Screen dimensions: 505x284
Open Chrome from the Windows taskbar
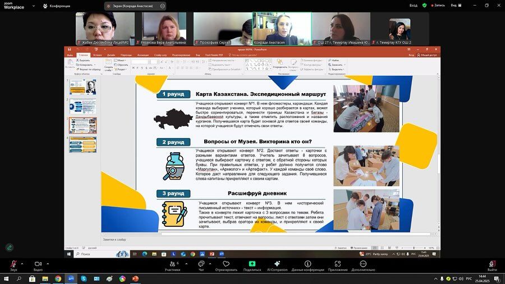click(58, 278)
